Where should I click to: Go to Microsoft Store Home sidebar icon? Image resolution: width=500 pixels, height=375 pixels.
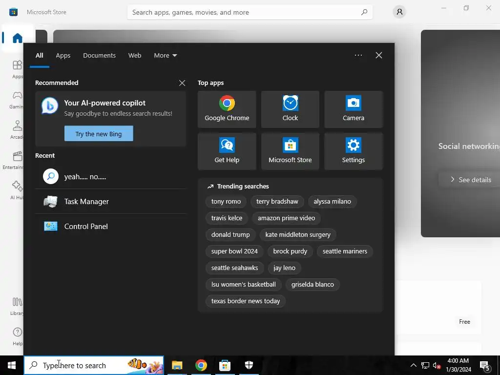click(x=17, y=38)
